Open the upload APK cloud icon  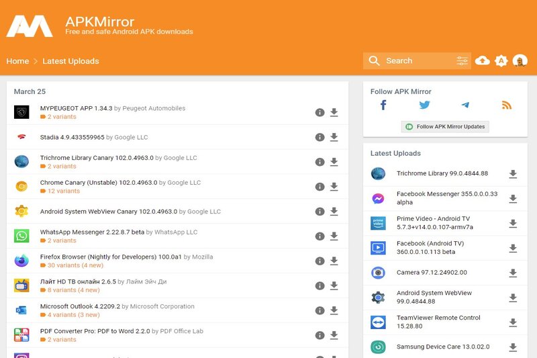[482, 61]
